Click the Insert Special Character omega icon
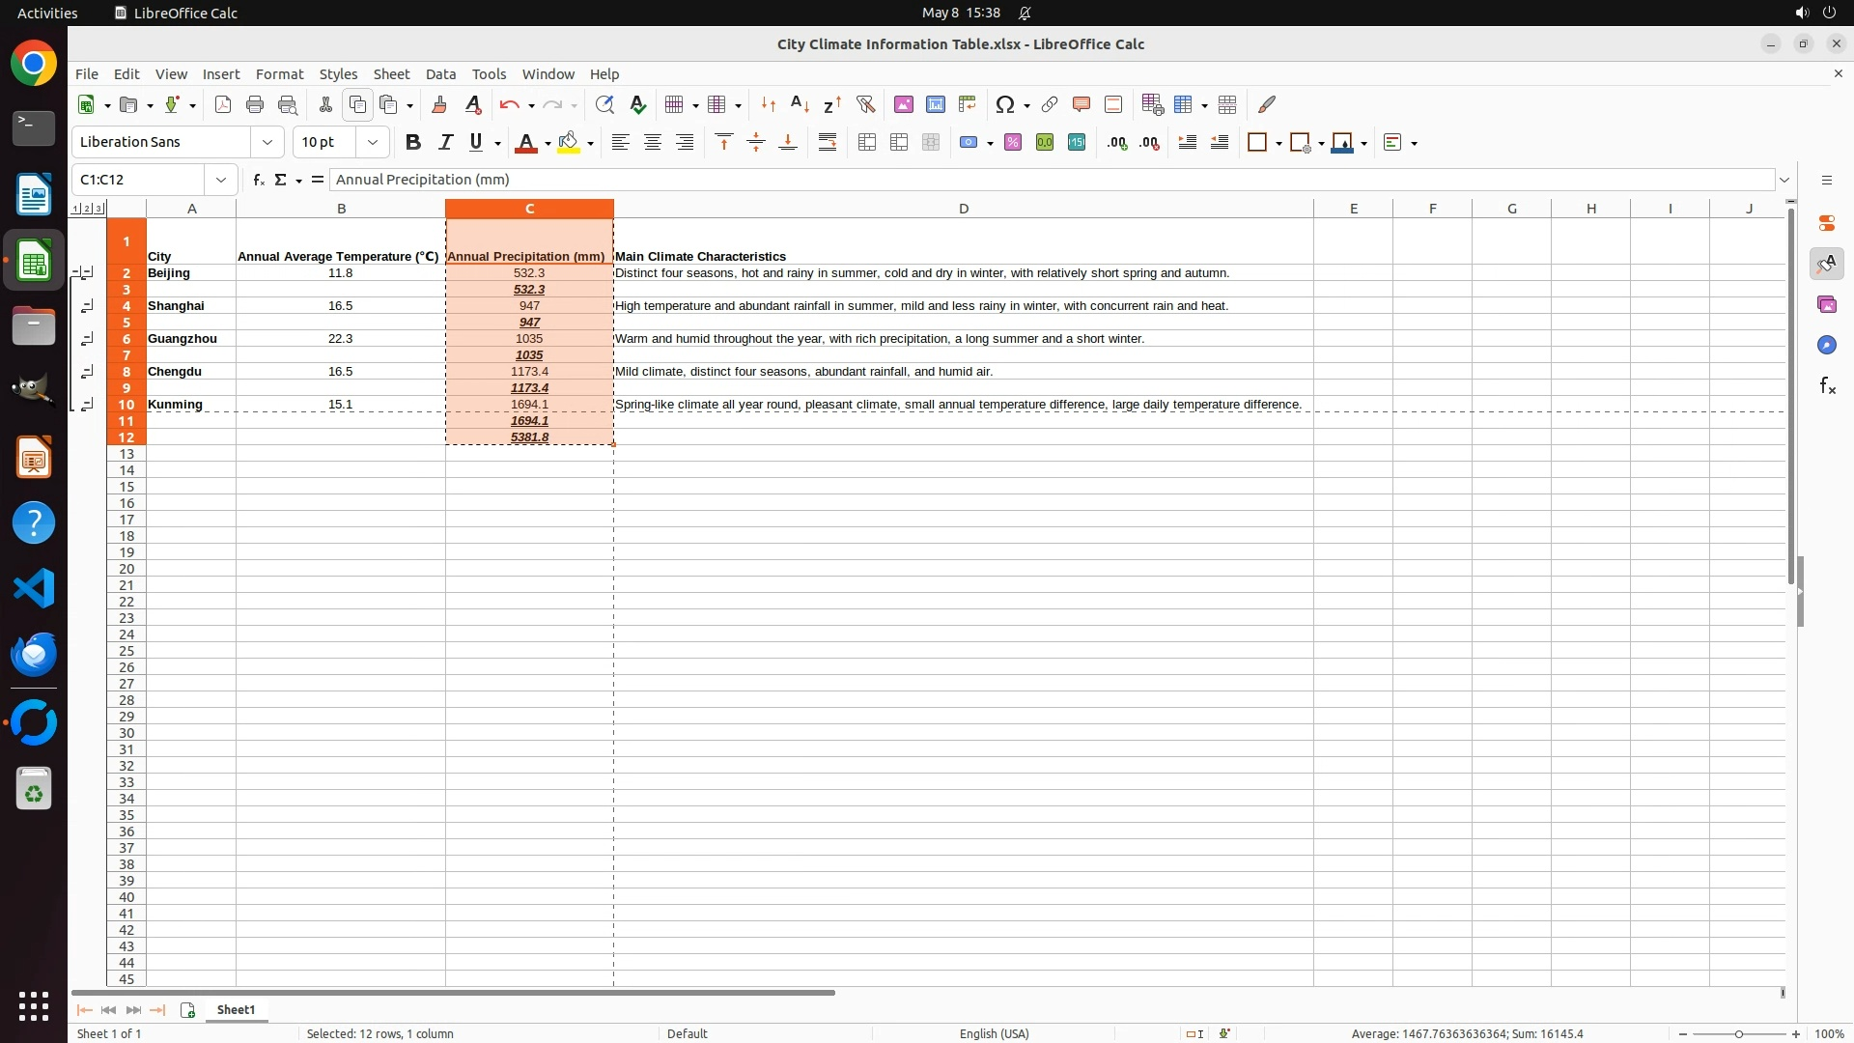1854x1043 pixels. tap(1004, 104)
